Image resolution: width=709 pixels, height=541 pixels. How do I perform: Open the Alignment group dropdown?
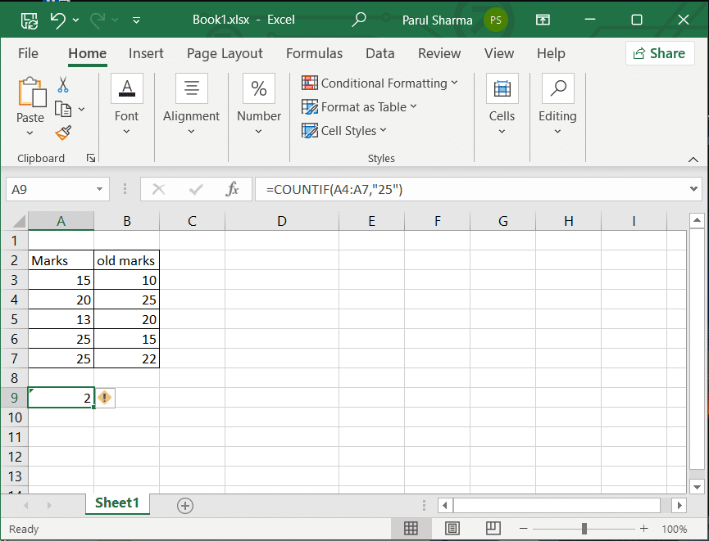(191, 105)
